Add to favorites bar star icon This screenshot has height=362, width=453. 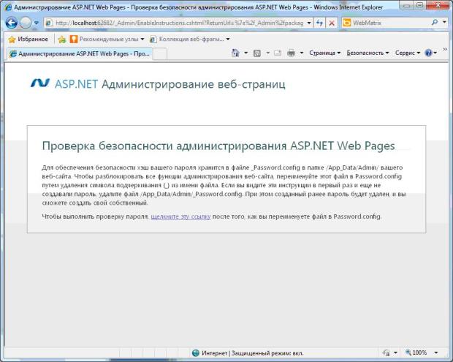(x=62, y=39)
